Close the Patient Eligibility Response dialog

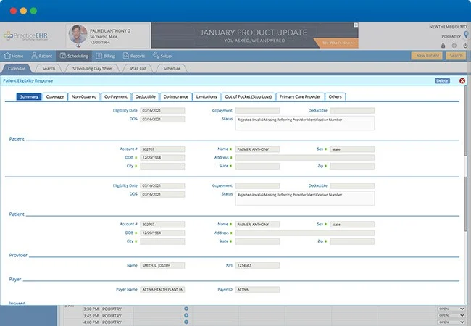[x=462, y=80]
